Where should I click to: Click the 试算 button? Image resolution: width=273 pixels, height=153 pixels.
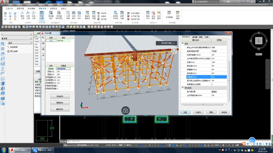185,112
